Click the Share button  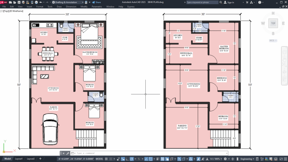click(x=96, y=2)
